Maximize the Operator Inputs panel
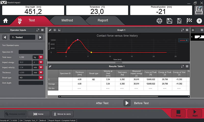Viewport: 204px width, 122px height. pos(38,30)
